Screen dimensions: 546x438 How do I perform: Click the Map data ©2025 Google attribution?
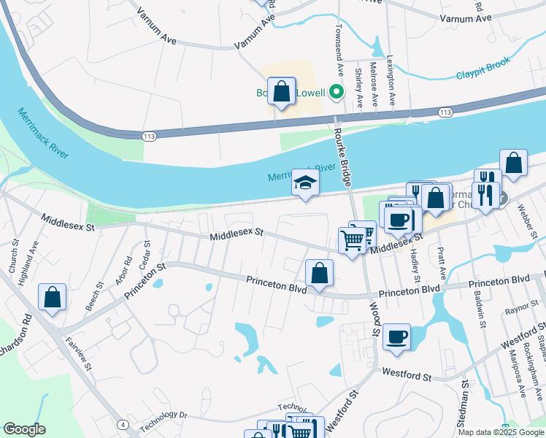(501, 432)
